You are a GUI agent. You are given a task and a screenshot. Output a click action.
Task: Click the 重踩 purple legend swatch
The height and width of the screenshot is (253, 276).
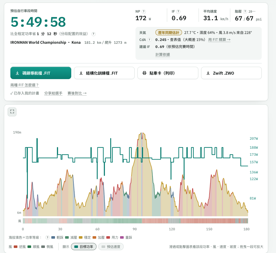pos(122,238)
